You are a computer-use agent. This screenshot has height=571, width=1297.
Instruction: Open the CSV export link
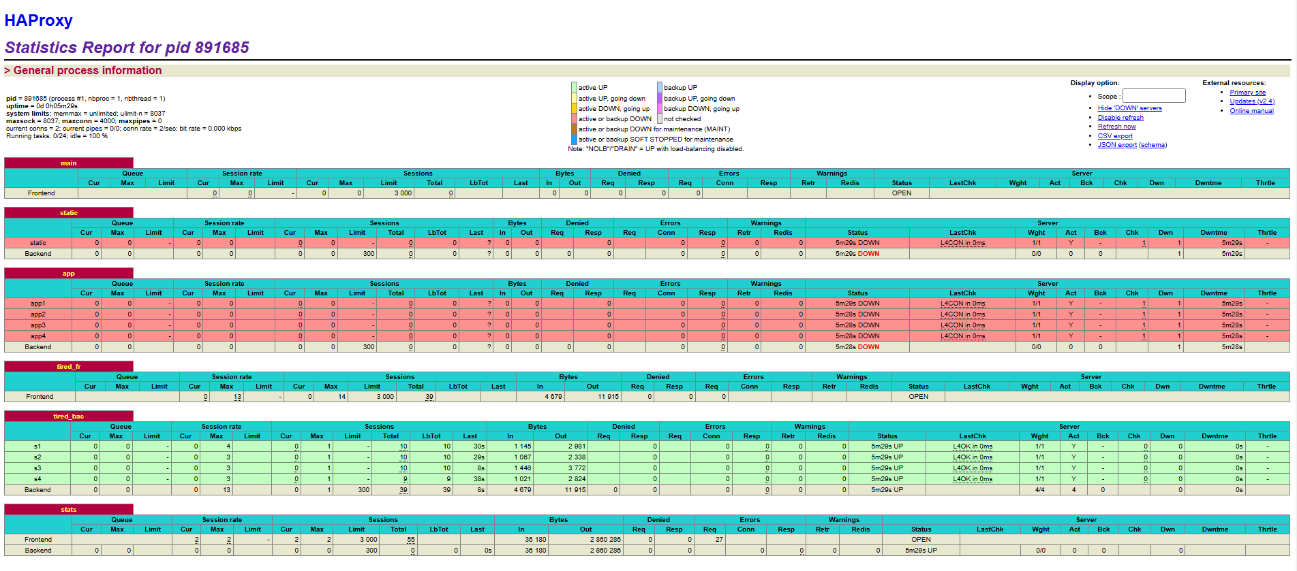pyautogui.click(x=1115, y=136)
